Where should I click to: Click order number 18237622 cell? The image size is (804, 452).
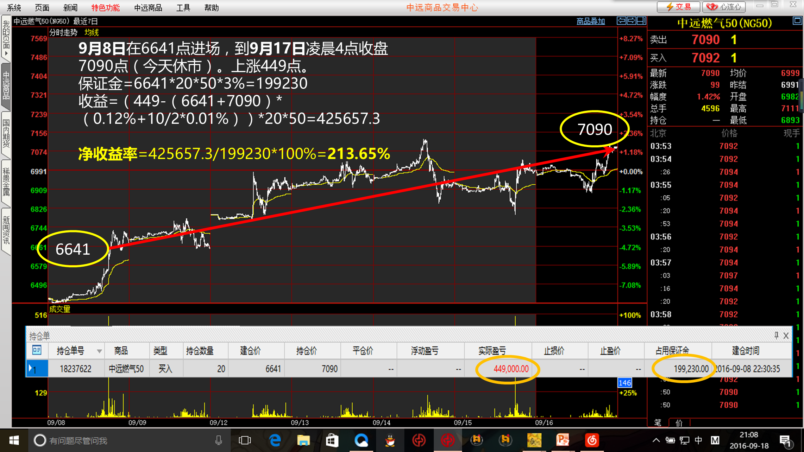click(76, 369)
